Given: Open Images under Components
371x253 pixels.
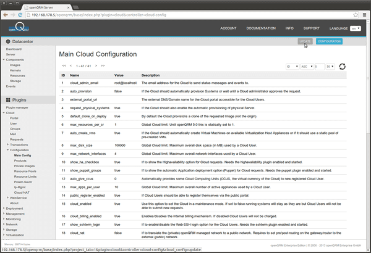Looking at the screenshot, I should point(15,65).
